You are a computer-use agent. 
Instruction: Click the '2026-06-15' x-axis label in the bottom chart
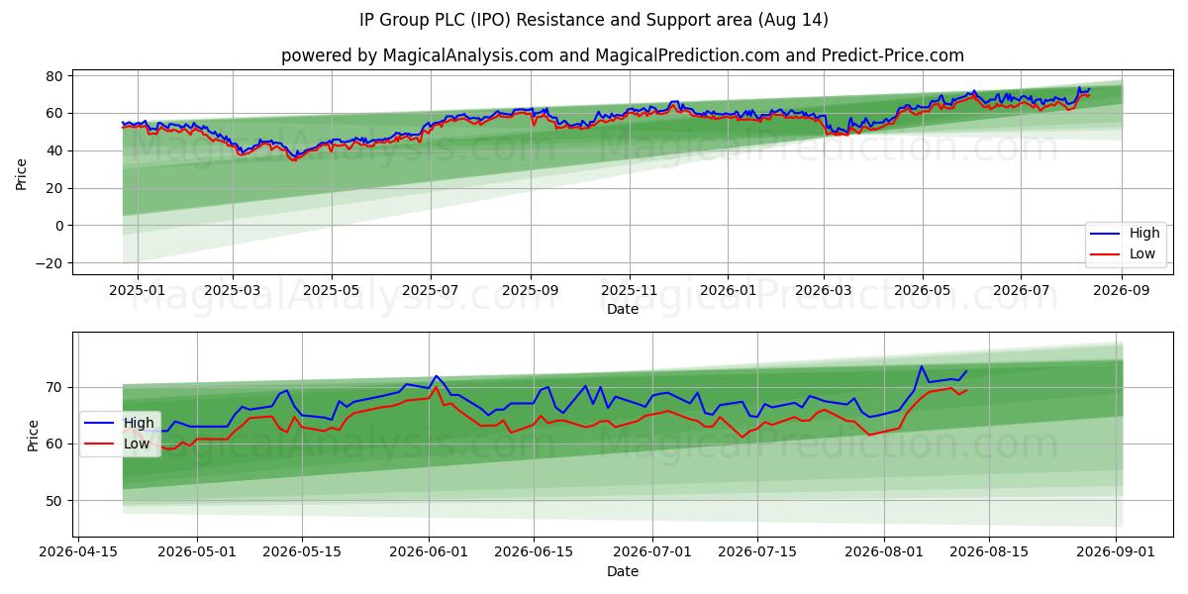534,552
